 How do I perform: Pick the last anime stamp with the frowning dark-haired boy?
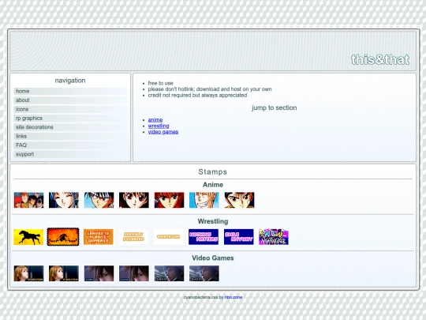pos(239,200)
